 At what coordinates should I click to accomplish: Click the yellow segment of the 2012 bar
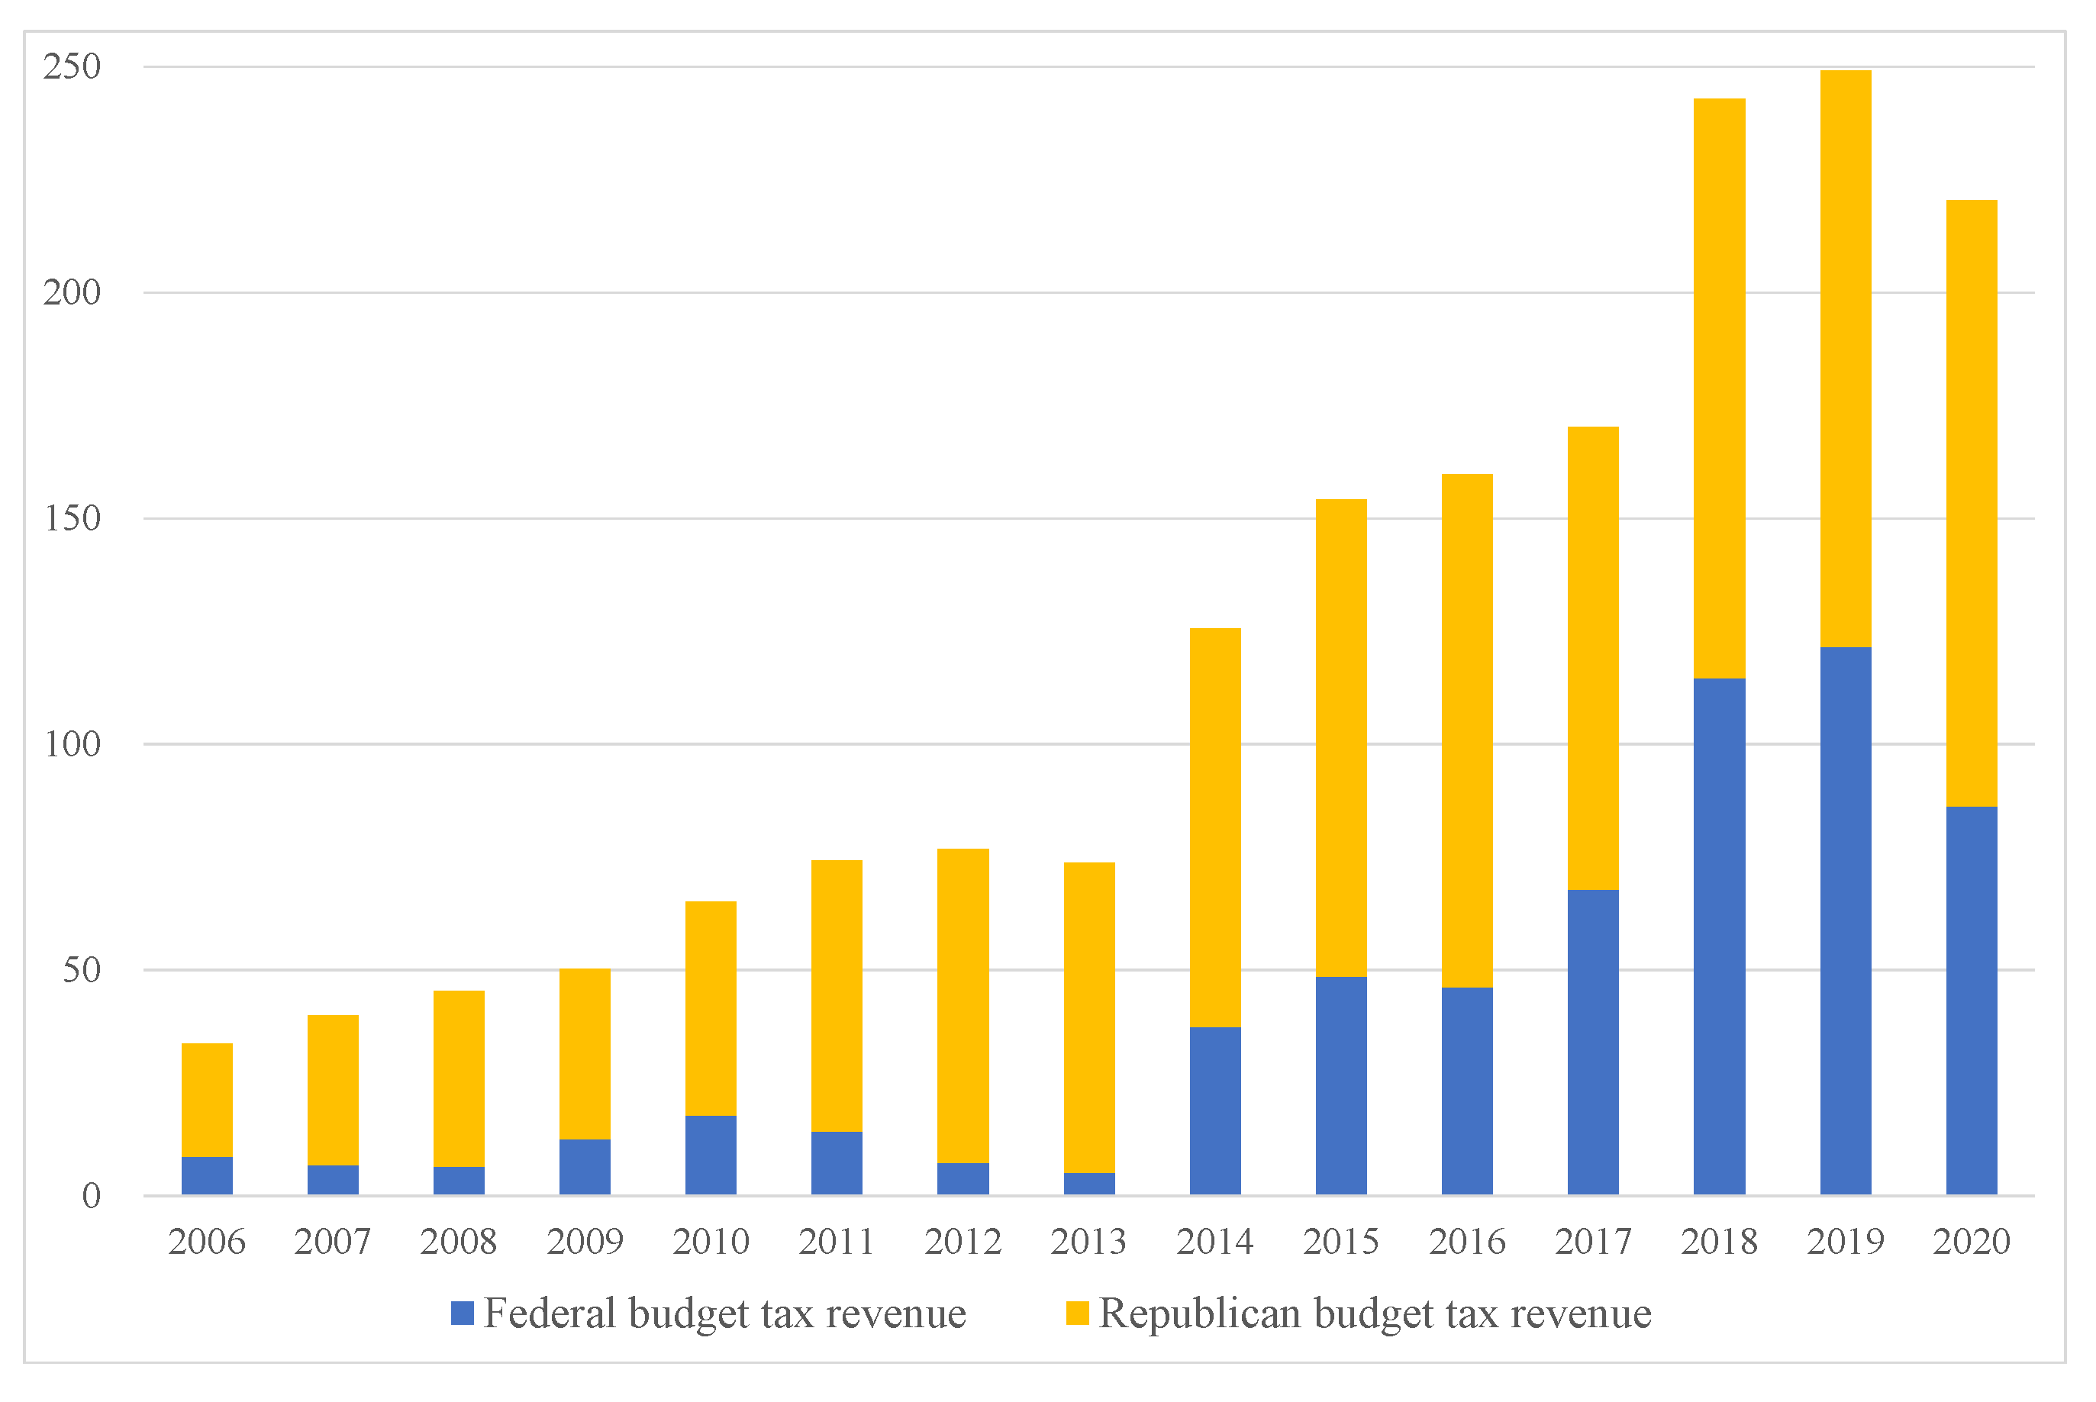click(963, 1006)
